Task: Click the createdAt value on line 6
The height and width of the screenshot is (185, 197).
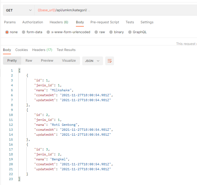Action: coord(85,95)
